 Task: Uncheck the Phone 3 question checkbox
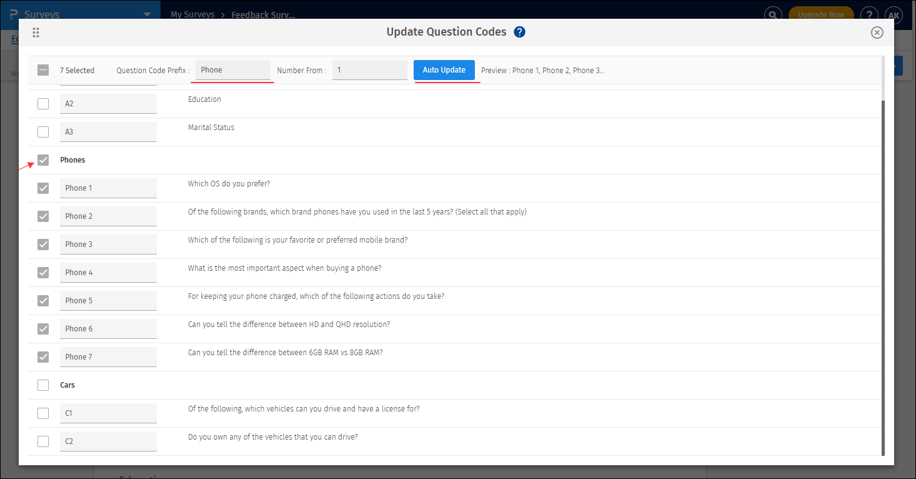coord(42,244)
